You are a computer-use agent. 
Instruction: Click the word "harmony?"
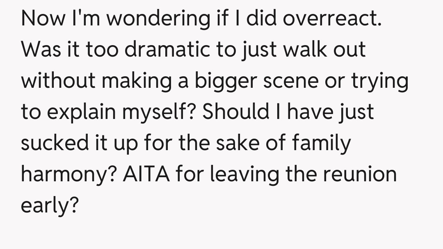pos(69,175)
